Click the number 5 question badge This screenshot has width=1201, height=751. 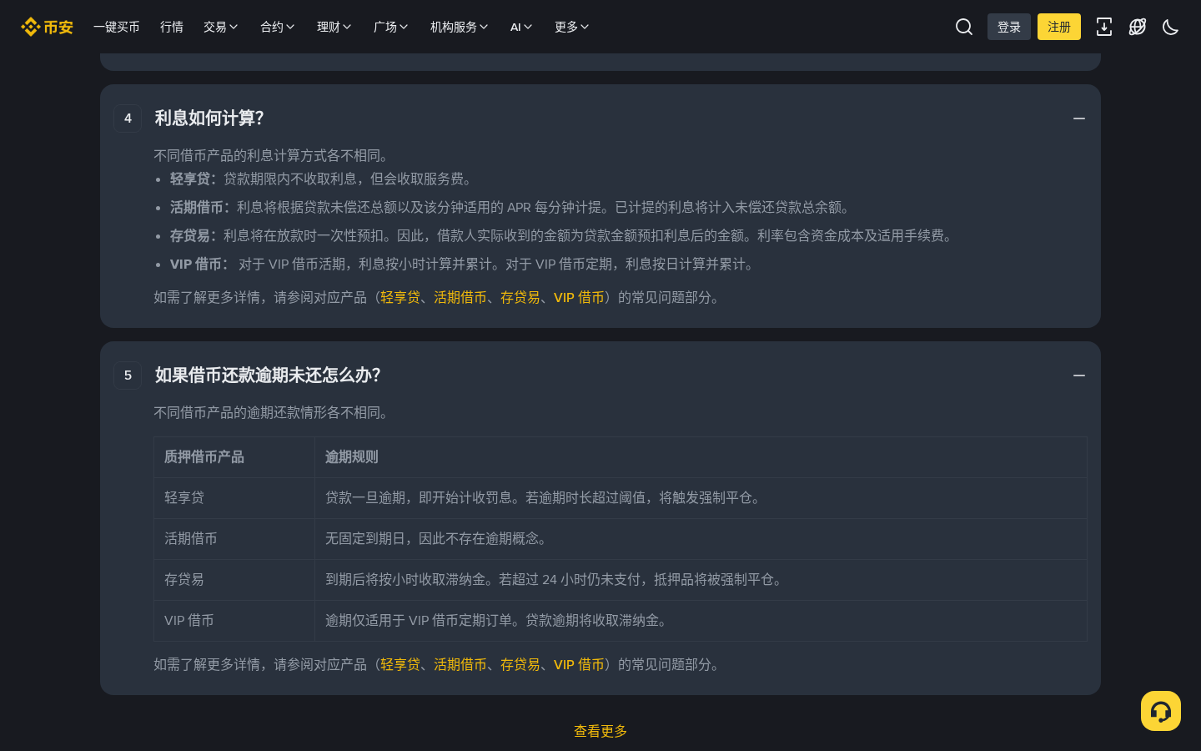tap(128, 375)
